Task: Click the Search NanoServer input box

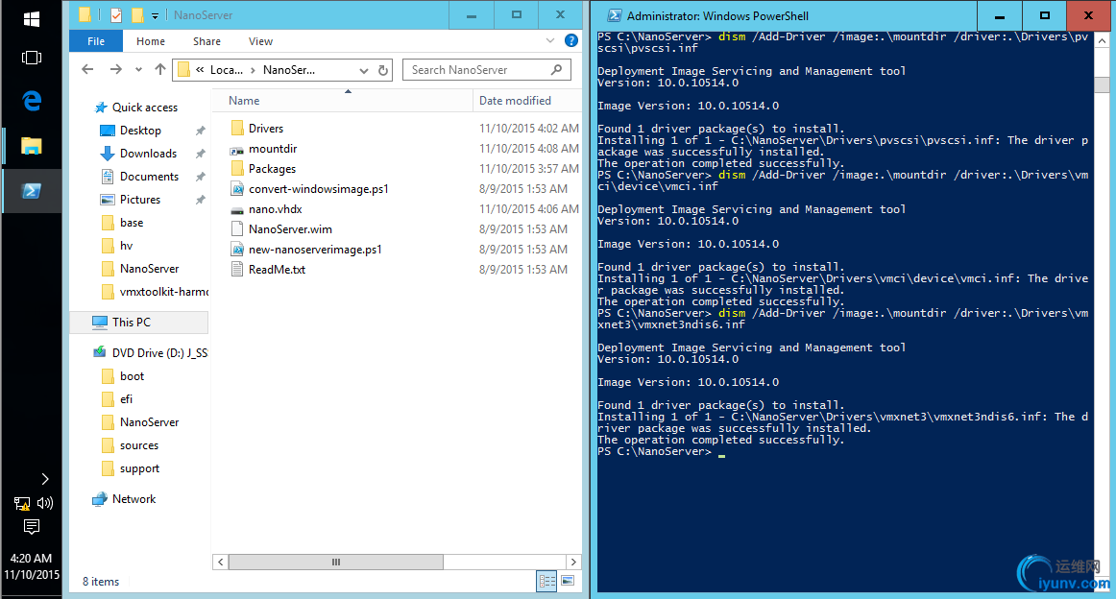Action: point(478,70)
